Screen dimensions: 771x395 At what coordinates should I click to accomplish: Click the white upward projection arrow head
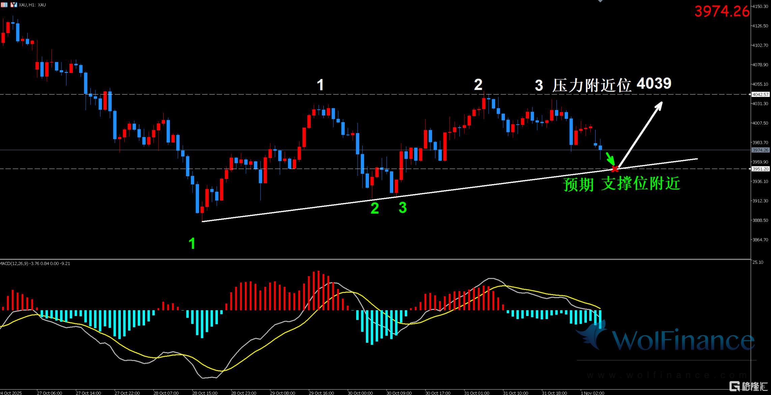(659, 105)
